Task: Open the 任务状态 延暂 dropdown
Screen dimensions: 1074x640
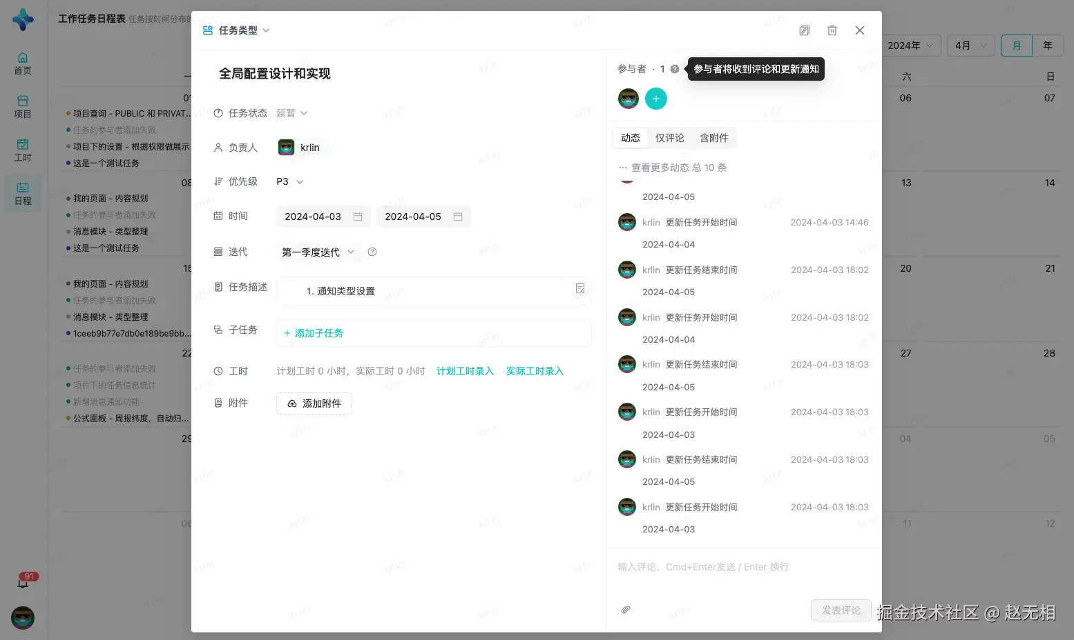Action: [292, 113]
